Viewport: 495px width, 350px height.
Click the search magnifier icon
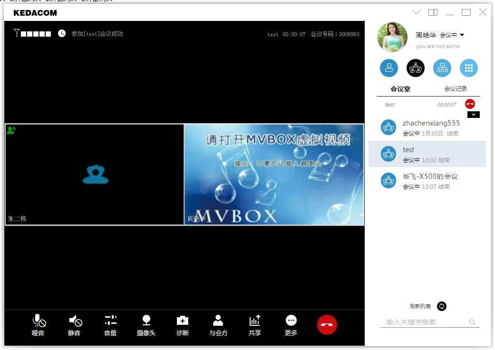click(x=472, y=322)
